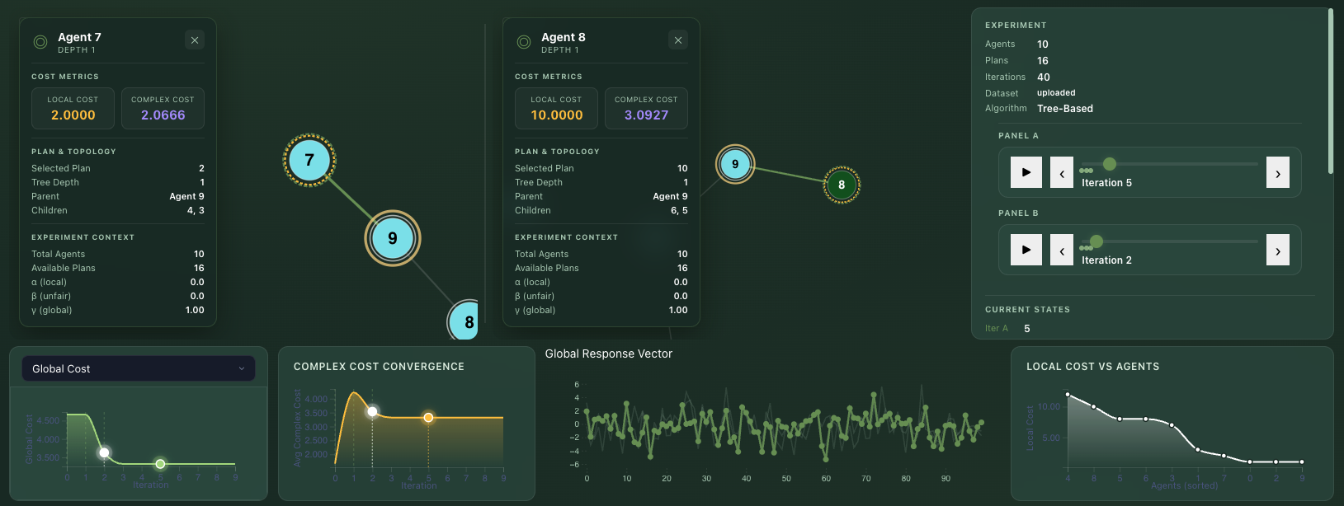The image size is (1344, 506).
Task: Go to previous iteration in Panel A
Action: click(x=1062, y=172)
